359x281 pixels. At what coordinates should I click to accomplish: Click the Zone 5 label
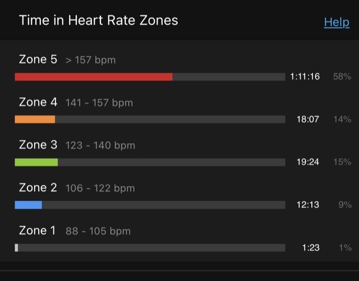point(38,59)
